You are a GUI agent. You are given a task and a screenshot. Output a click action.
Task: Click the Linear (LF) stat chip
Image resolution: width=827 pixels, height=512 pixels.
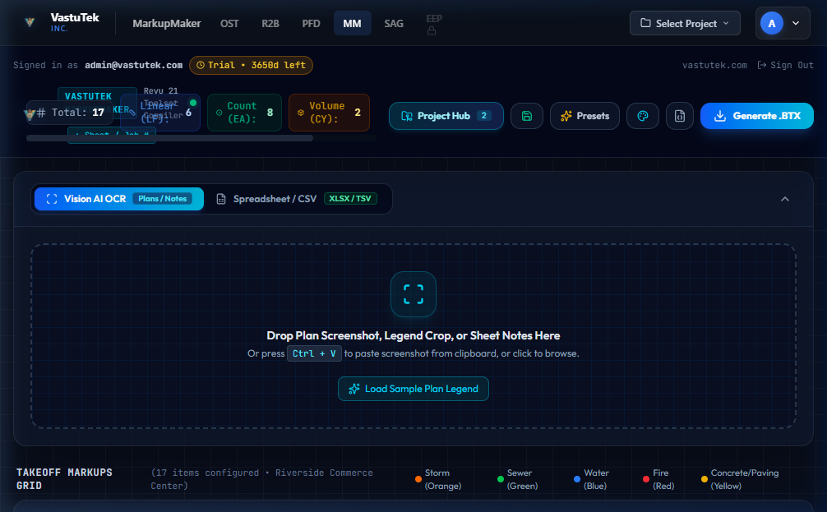click(x=160, y=113)
